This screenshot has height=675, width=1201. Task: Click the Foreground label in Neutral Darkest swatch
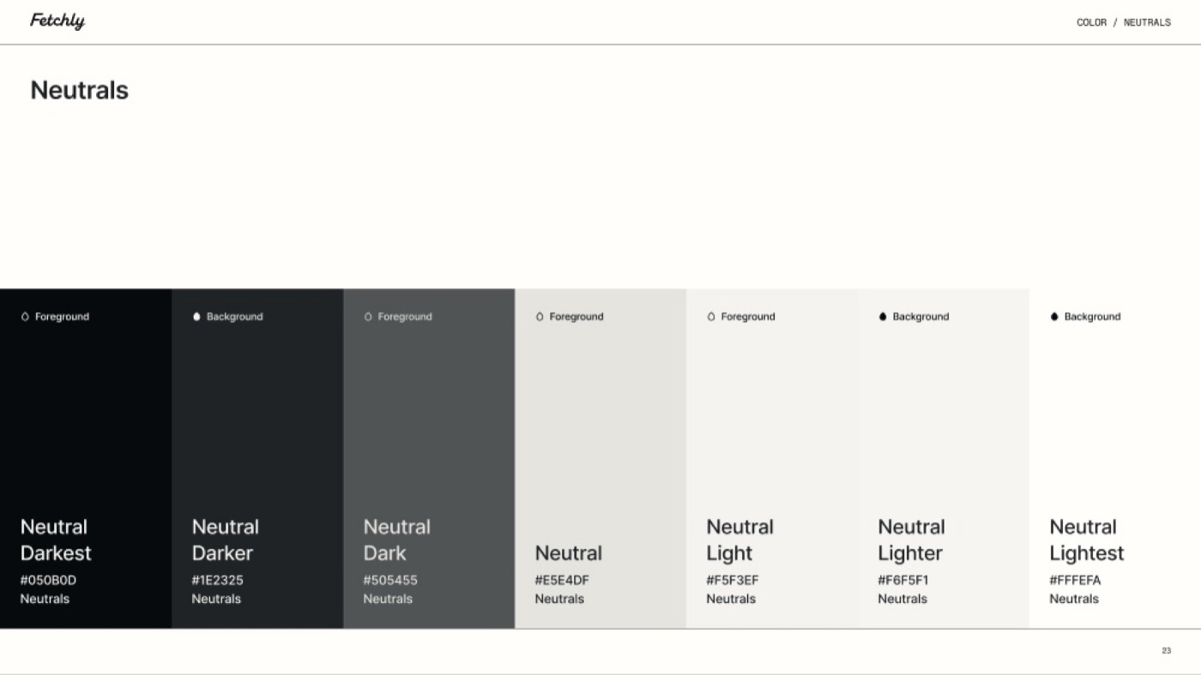[62, 316]
